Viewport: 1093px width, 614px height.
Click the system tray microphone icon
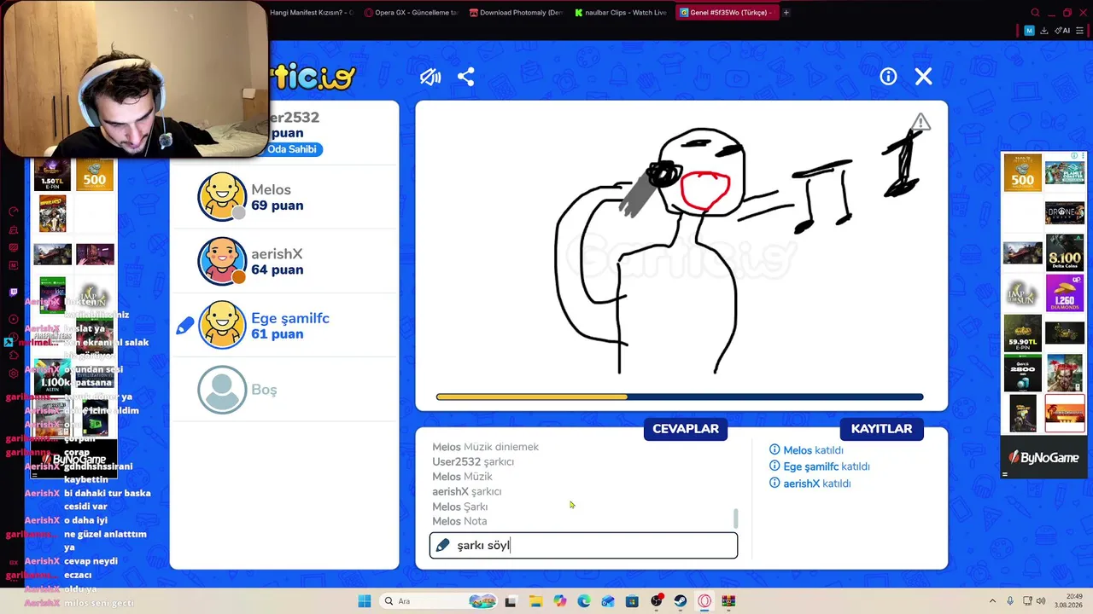[x=1010, y=601]
